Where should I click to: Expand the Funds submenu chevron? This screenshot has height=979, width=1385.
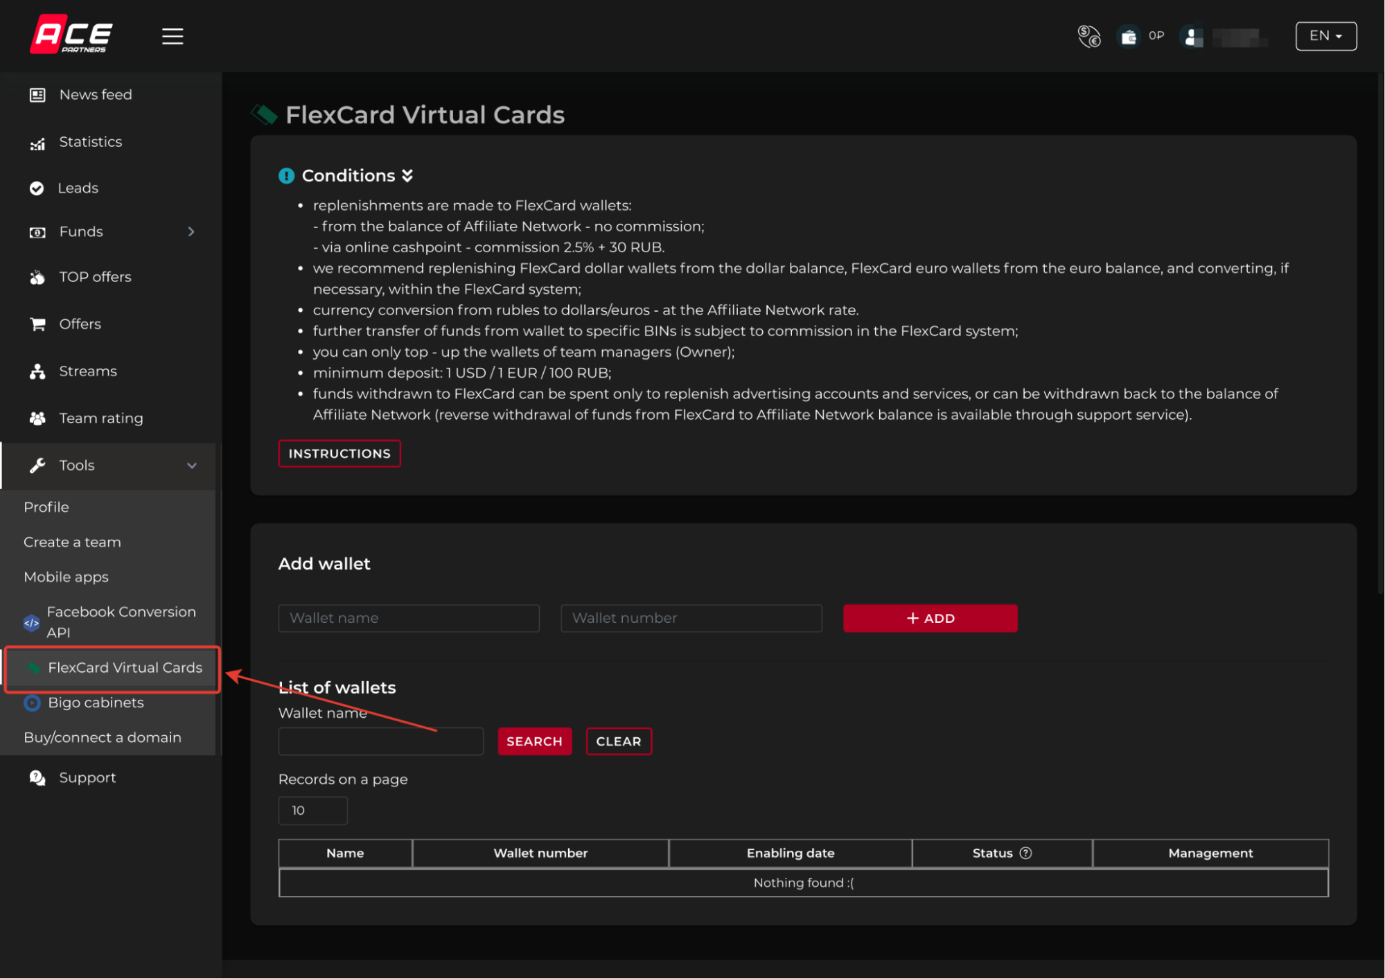192,232
